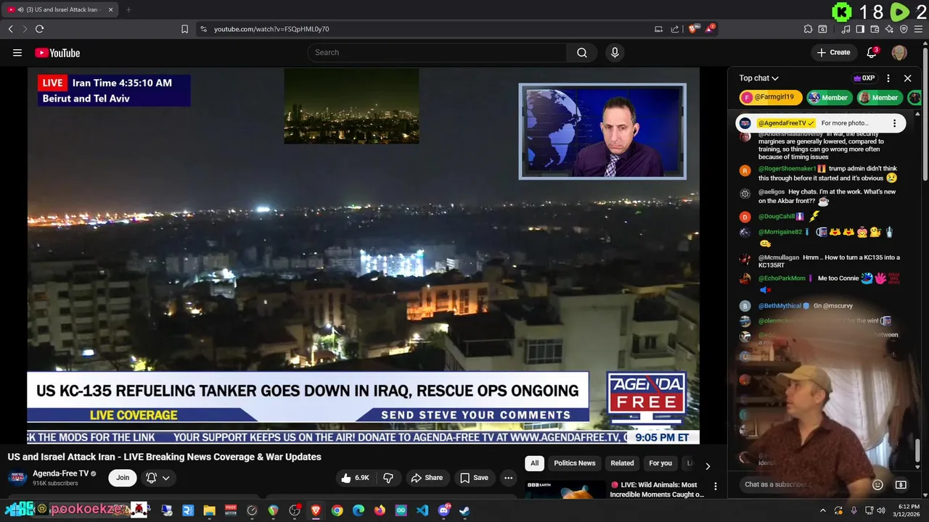Focus the YouTube search field
Screen dimensions: 929x522
click(x=438, y=52)
